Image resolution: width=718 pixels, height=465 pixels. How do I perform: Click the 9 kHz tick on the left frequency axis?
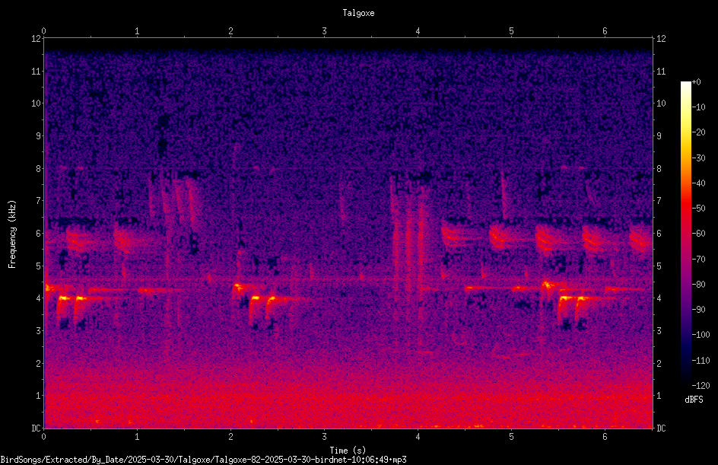pos(38,136)
